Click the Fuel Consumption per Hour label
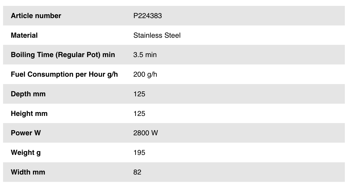 click(64, 74)
